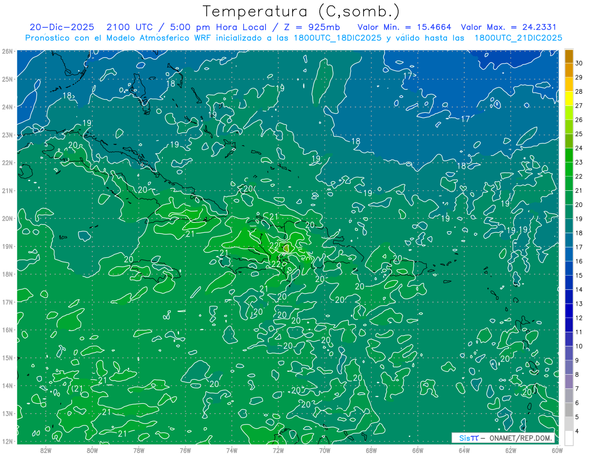
Task: Click the '68W' longitude axis label
Action: [371, 450]
